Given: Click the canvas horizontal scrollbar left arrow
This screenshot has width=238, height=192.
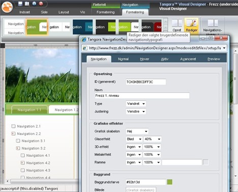Looking at the screenshot, I should (x=8, y=181).
